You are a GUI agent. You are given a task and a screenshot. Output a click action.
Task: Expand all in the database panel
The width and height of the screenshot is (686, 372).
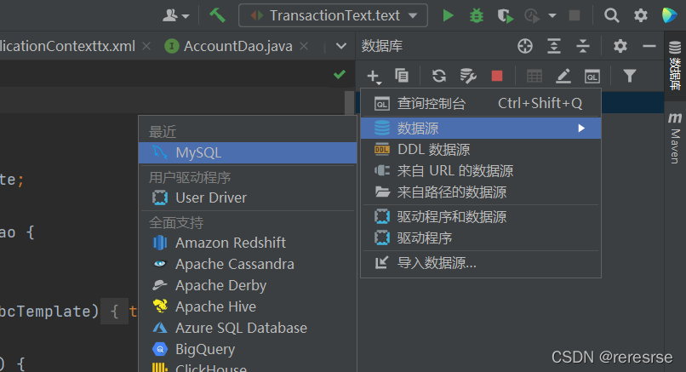554,46
